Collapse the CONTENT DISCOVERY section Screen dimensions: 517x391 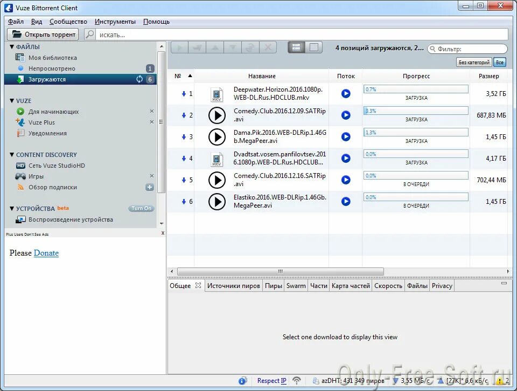12,155
